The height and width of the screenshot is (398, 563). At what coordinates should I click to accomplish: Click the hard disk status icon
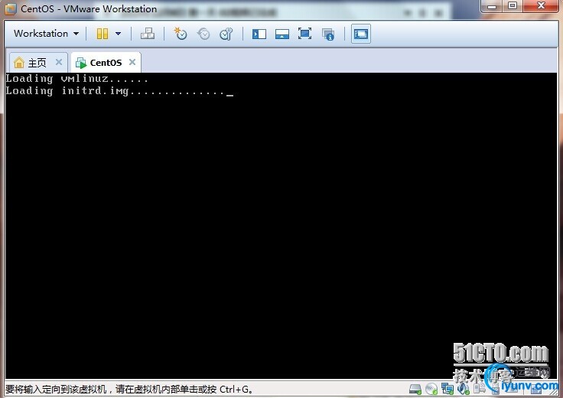415,389
